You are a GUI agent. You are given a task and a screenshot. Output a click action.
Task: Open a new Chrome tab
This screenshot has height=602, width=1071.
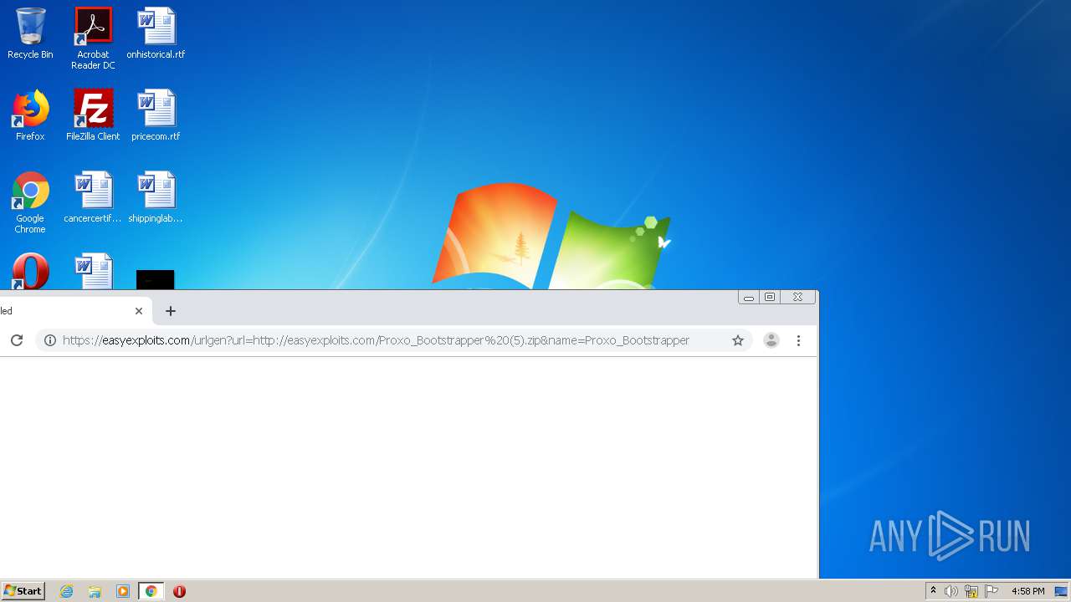tap(171, 311)
